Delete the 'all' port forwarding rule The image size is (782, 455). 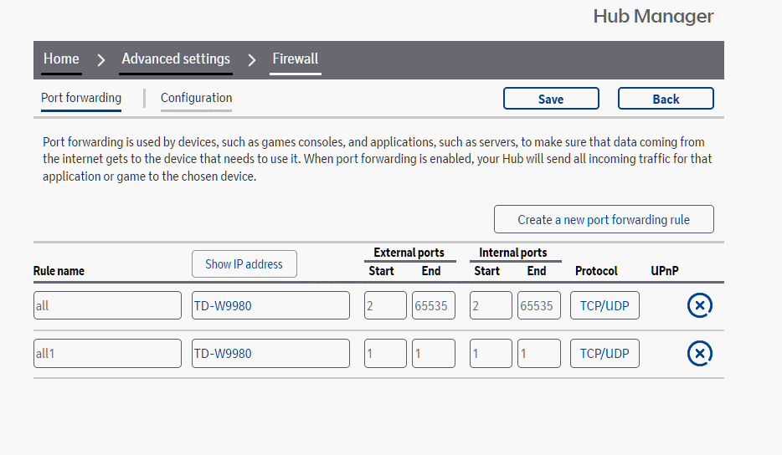click(x=699, y=306)
